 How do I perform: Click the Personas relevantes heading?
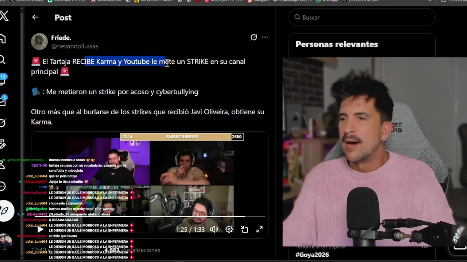click(337, 44)
